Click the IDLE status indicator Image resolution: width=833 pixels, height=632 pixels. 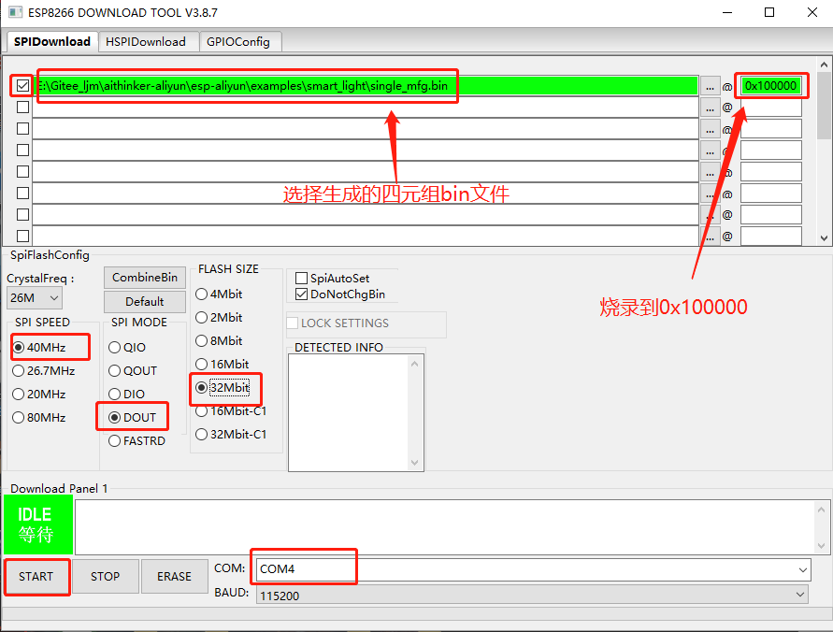pyautogui.click(x=38, y=524)
